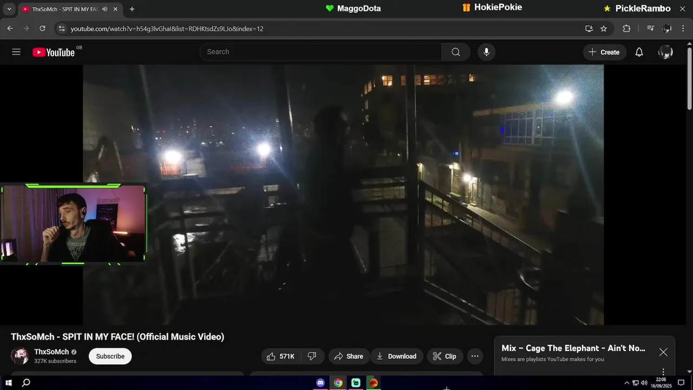Click the 327K subscribers text
The image size is (693, 390).
point(55,361)
